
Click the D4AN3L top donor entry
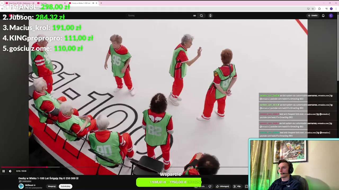[36, 7]
